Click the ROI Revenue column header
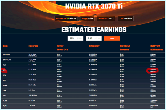The image size is (166, 110). pos(157,50)
